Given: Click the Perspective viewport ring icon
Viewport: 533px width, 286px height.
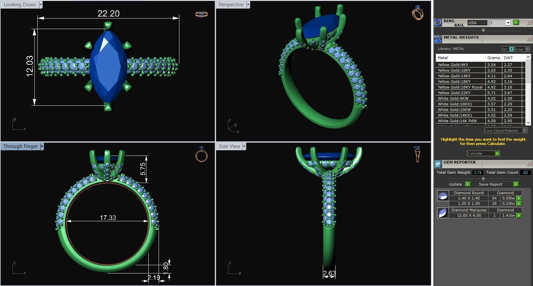Looking at the screenshot, I should click(418, 13).
